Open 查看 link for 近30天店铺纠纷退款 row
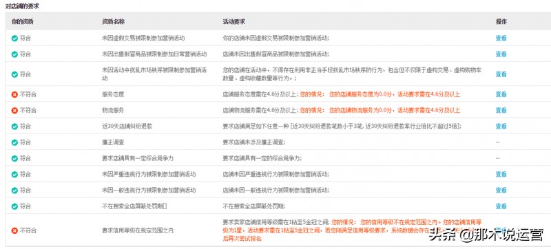 501,127
